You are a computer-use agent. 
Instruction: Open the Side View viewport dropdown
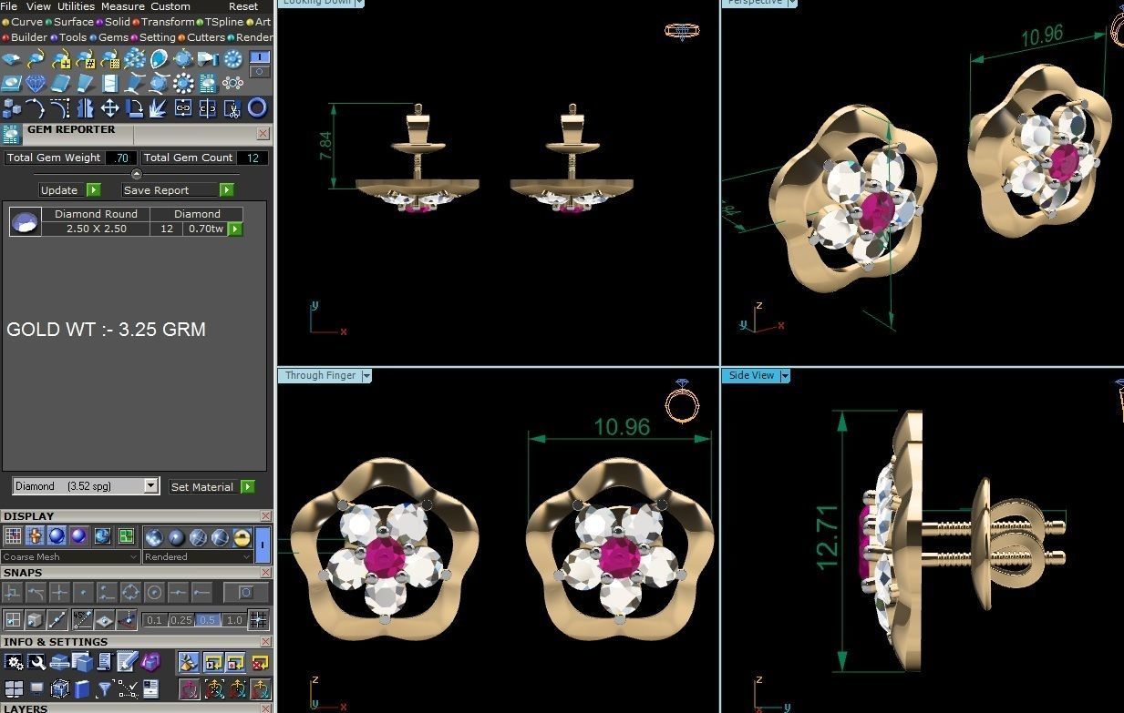[784, 375]
